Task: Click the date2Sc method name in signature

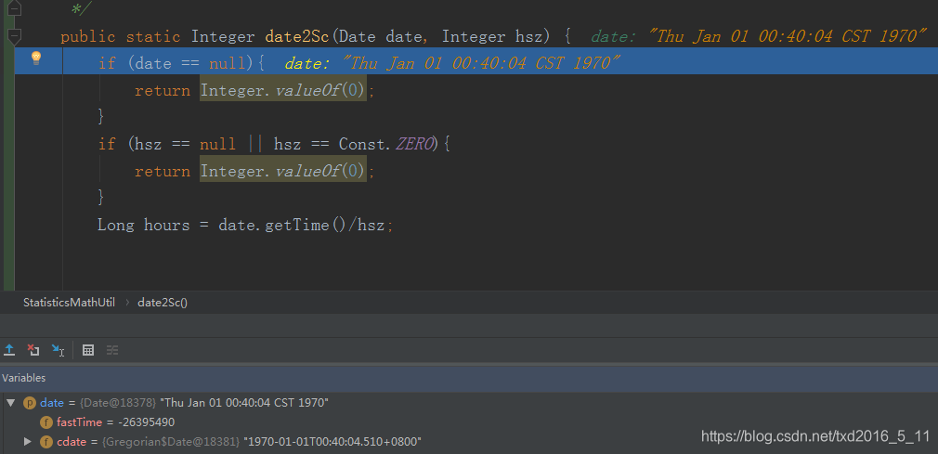Action: [x=296, y=36]
